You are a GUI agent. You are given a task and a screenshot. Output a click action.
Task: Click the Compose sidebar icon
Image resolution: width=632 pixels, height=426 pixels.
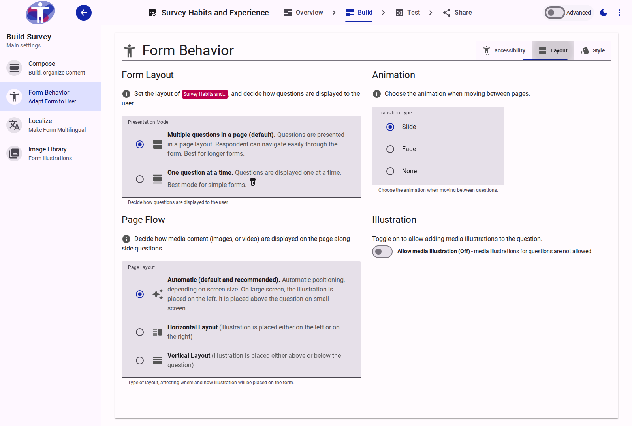coord(14,68)
